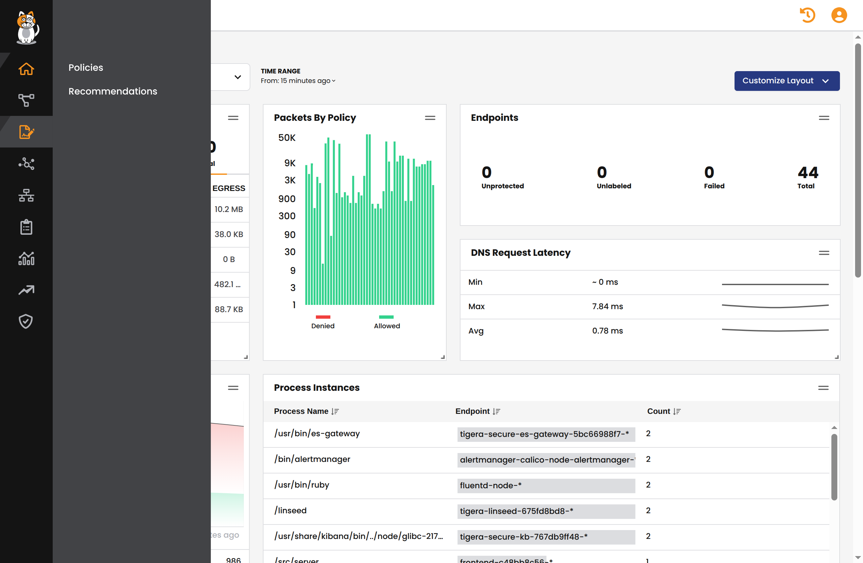Click the history clock icon

pos(808,15)
